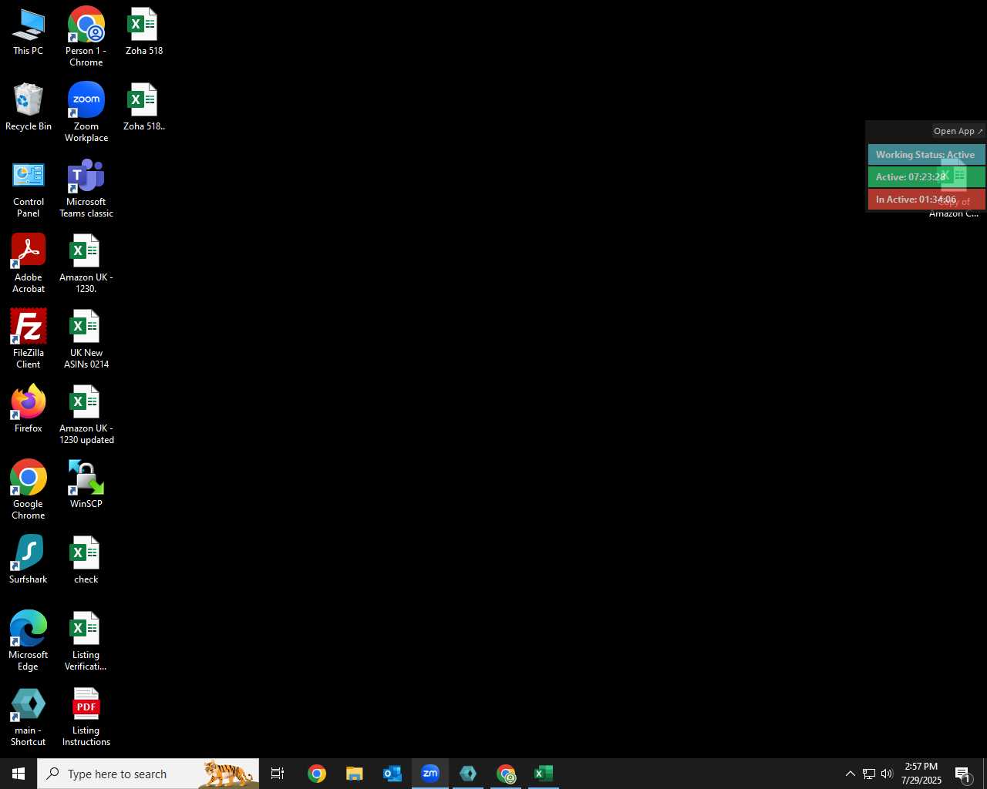Select the main - Shortcut icon
Image resolution: width=987 pixels, height=789 pixels.
(29, 717)
